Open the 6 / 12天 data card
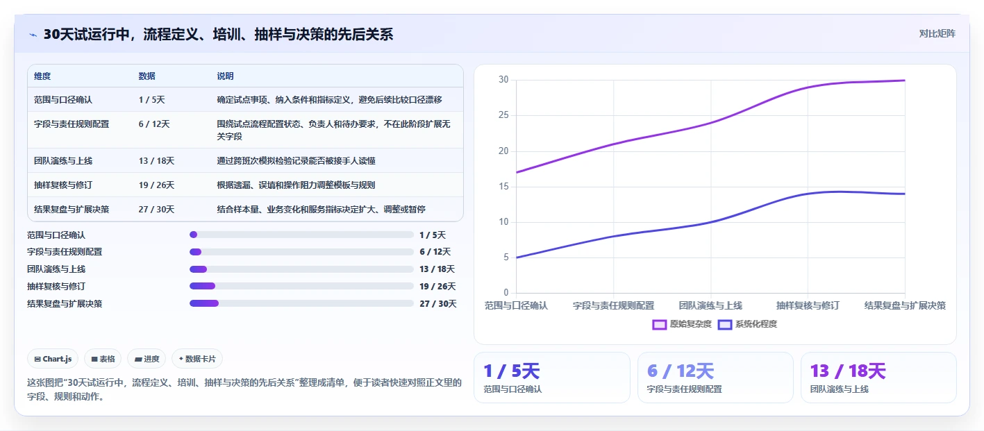 (x=715, y=378)
